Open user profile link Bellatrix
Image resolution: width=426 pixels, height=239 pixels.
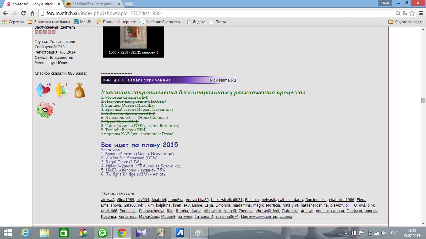(252, 200)
